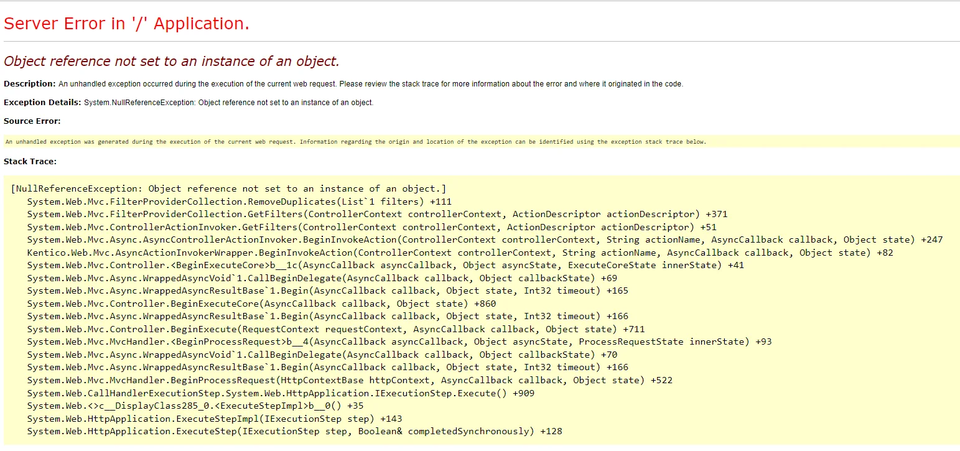Screen dimensions: 960x451
Task: Click the "FilterProviderCollection.GetFilters" +371 stack line
Action: [x=377, y=214]
